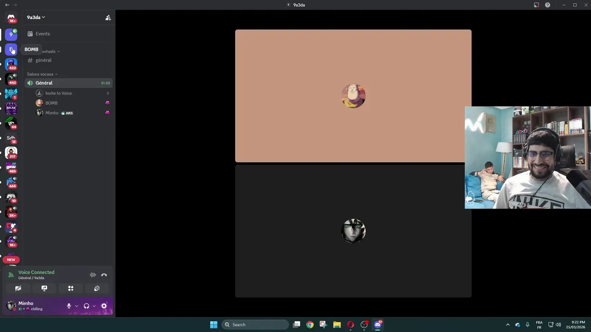Open the soundboard button
Viewport: 591px width, 332px height.
[97, 288]
